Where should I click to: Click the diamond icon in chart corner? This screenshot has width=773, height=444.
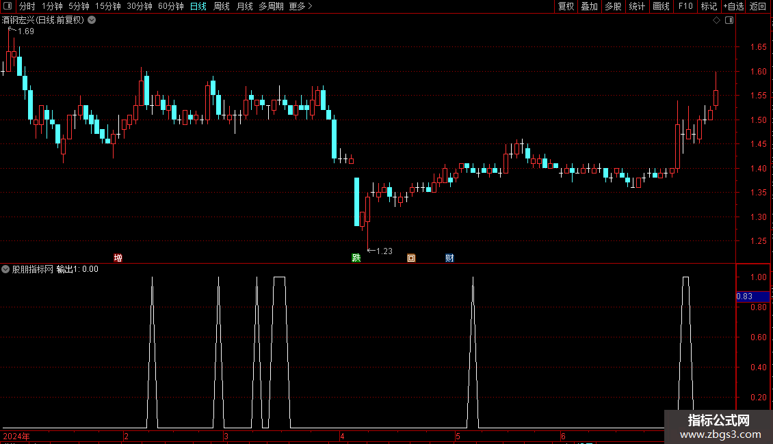tap(717, 20)
